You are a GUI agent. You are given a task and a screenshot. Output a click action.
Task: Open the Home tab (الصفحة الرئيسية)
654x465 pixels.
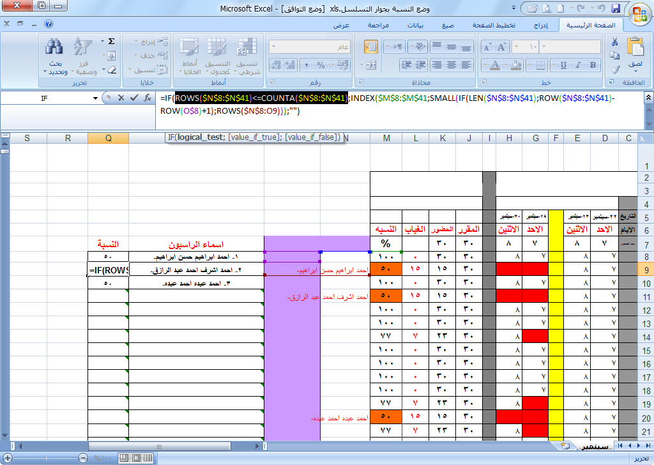tap(591, 25)
